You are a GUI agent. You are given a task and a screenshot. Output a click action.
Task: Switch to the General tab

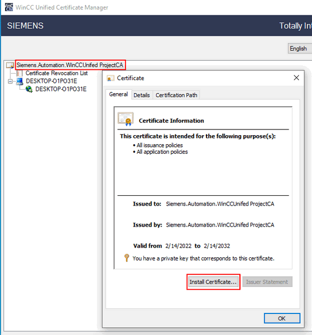(x=119, y=94)
